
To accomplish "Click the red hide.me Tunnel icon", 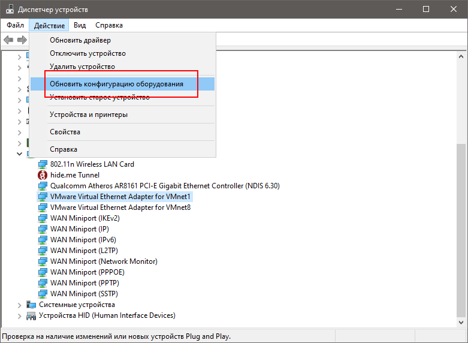I will 43,175.
